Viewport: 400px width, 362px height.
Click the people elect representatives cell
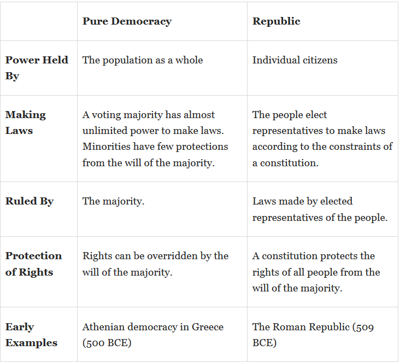(x=322, y=138)
